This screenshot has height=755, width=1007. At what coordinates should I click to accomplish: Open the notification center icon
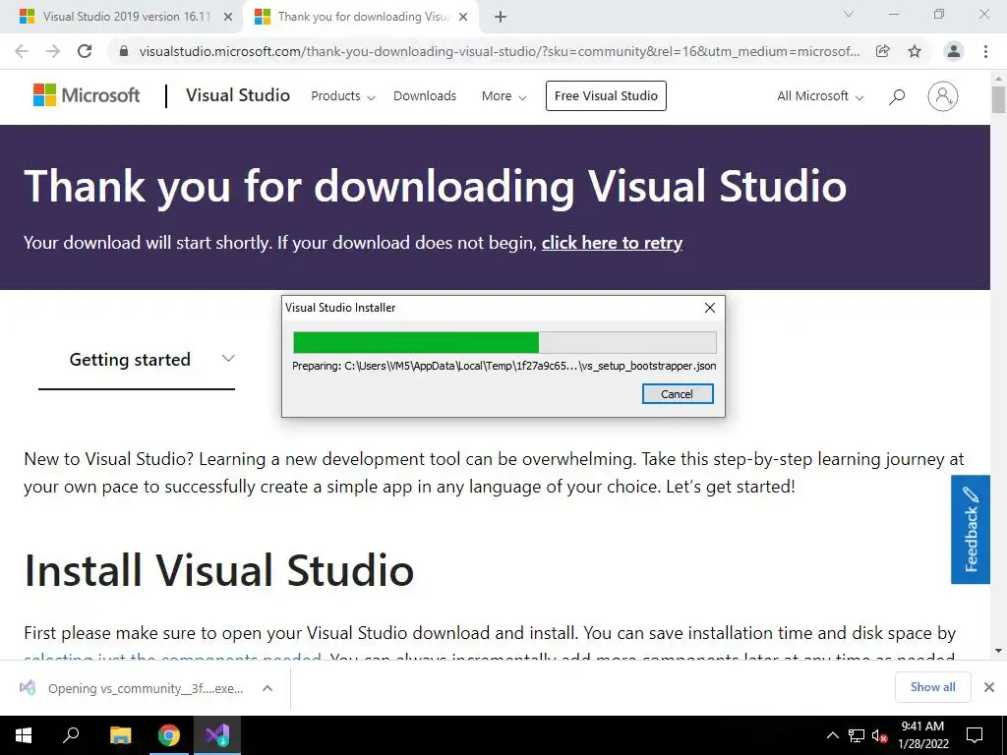click(x=975, y=735)
